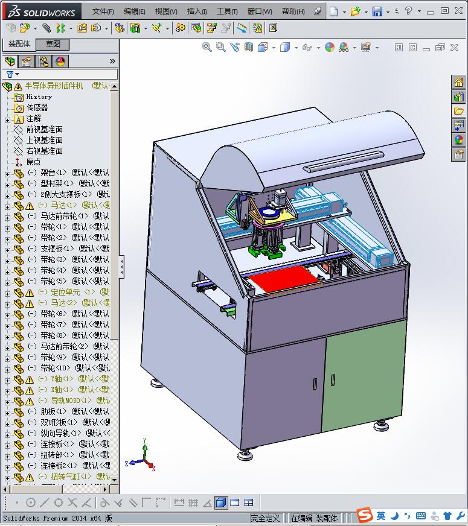Open the 文件(F) menu

click(103, 11)
